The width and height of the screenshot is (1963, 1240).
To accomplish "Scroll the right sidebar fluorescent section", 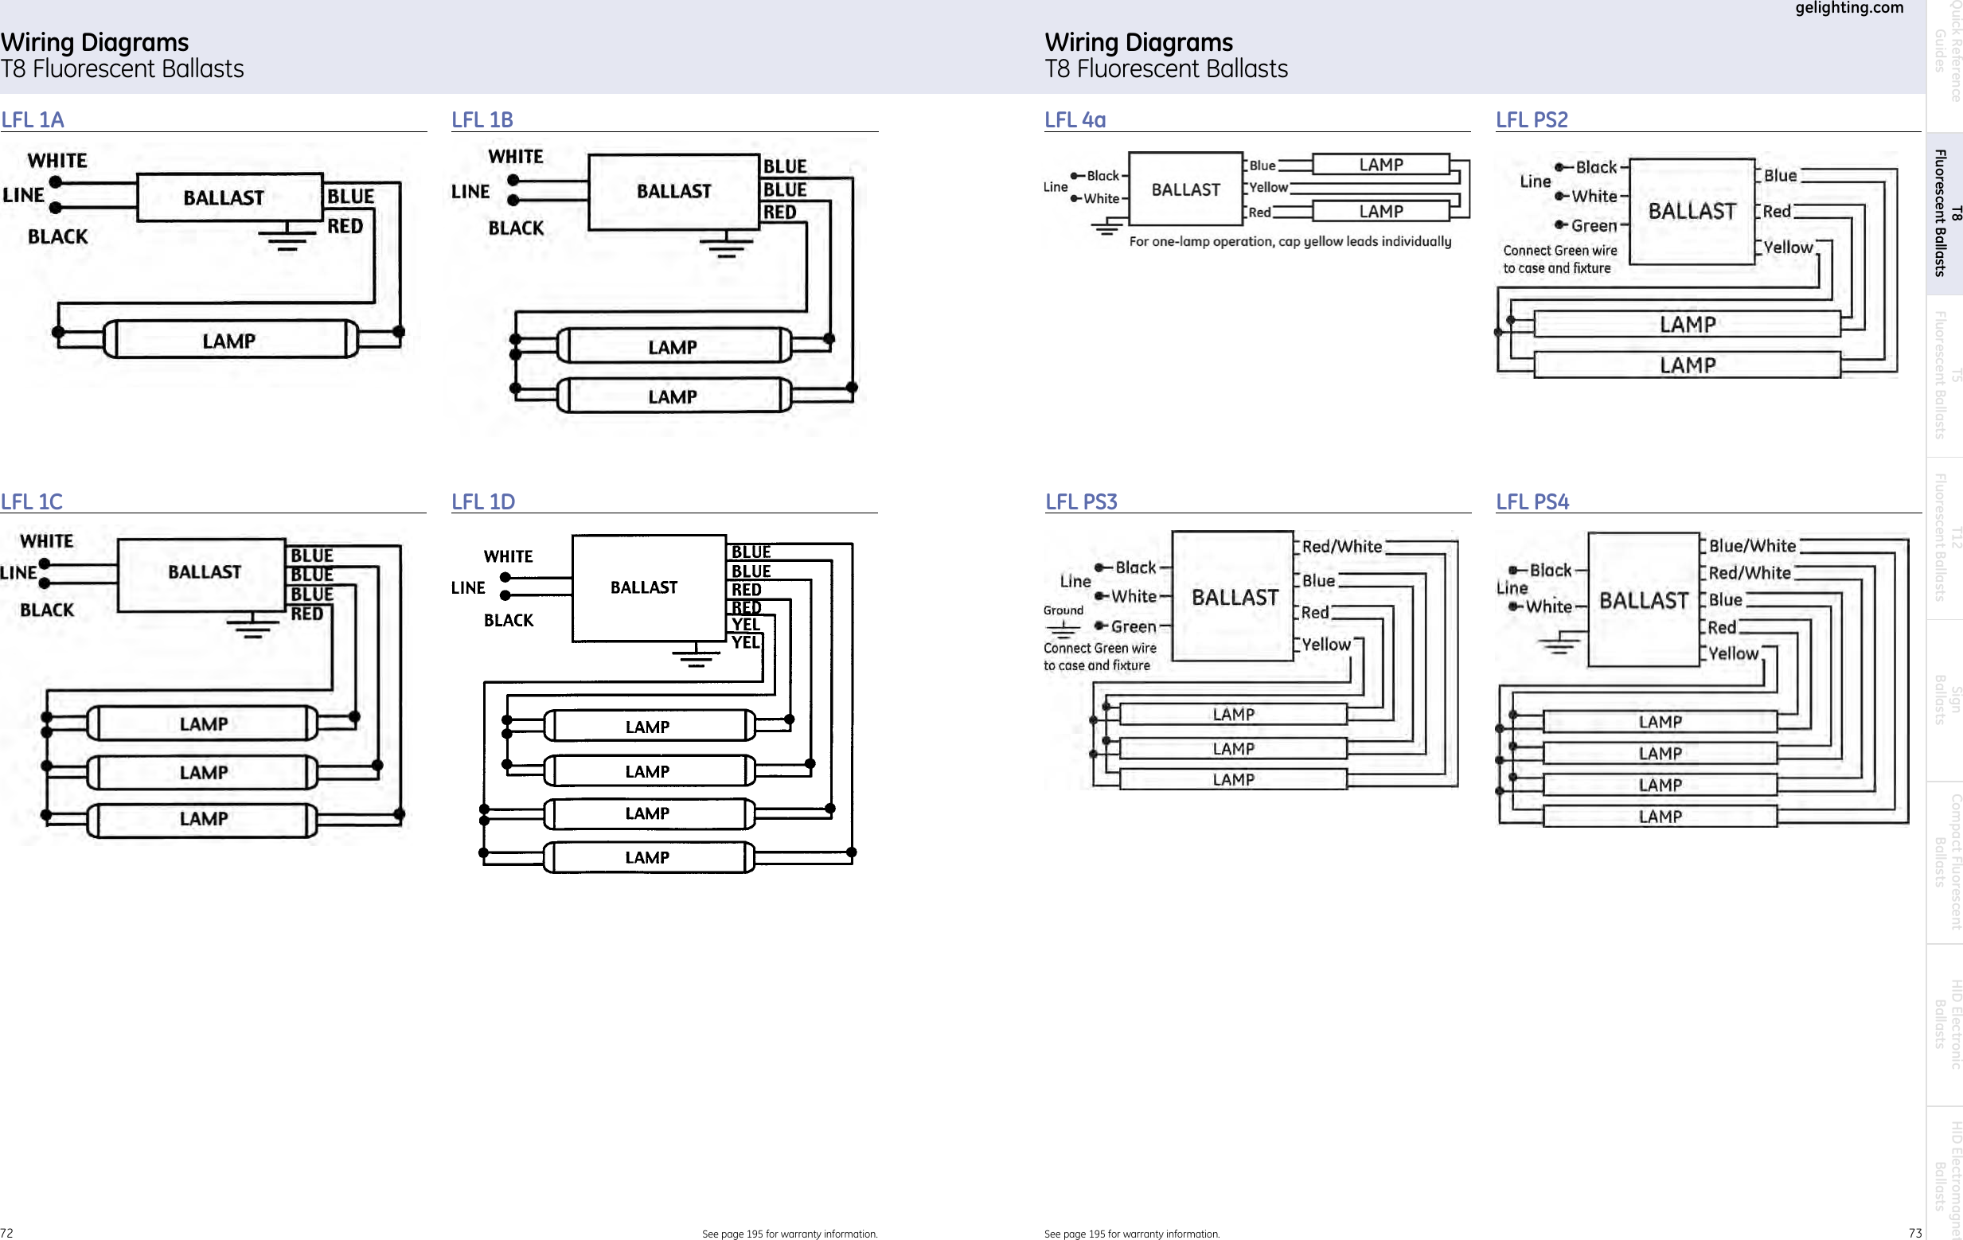I will tap(1938, 228).
